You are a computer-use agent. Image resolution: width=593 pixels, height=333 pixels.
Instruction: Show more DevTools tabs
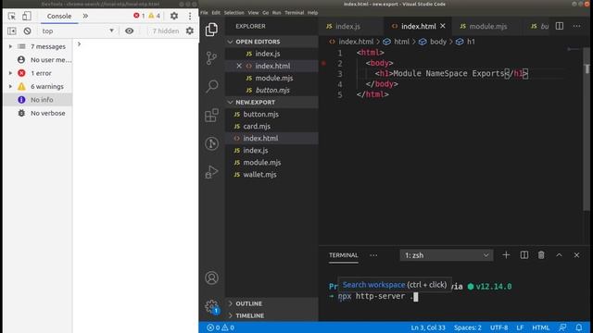tap(85, 16)
